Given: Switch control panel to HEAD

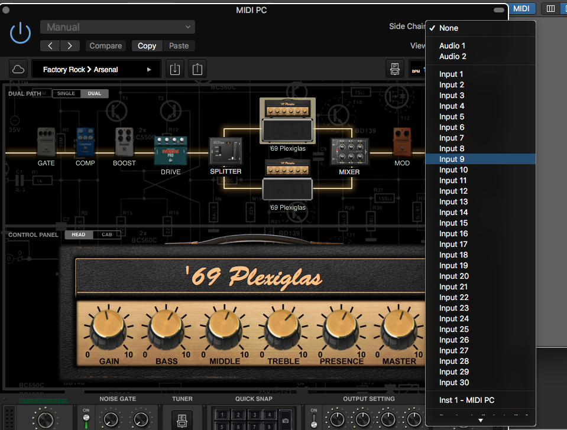Looking at the screenshot, I should pos(79,234).
